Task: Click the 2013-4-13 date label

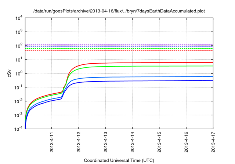Action: [x=105, y=142]
